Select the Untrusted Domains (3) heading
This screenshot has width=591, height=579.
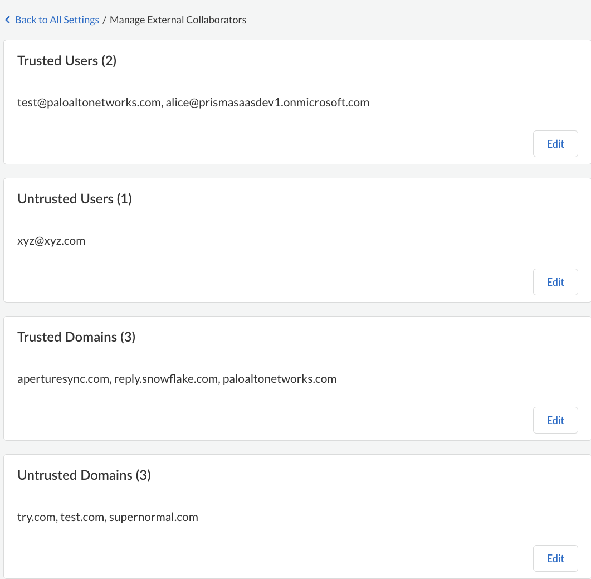[84, 475]
